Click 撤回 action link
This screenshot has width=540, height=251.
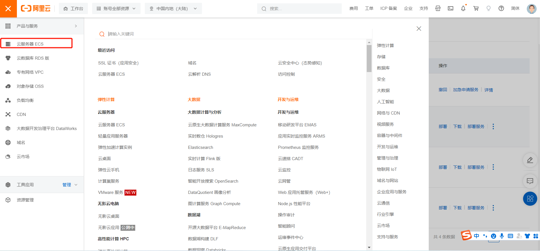click(x=443, y=89)
